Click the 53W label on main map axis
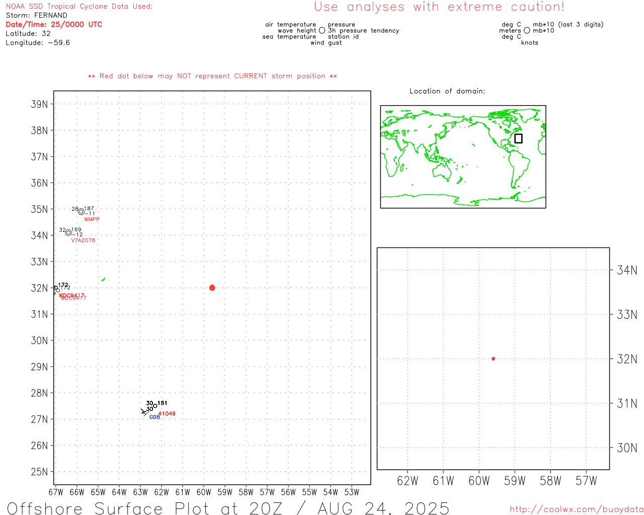Image resolution: width=644 pixels, height=515 pixels. (x=352, y=492)
